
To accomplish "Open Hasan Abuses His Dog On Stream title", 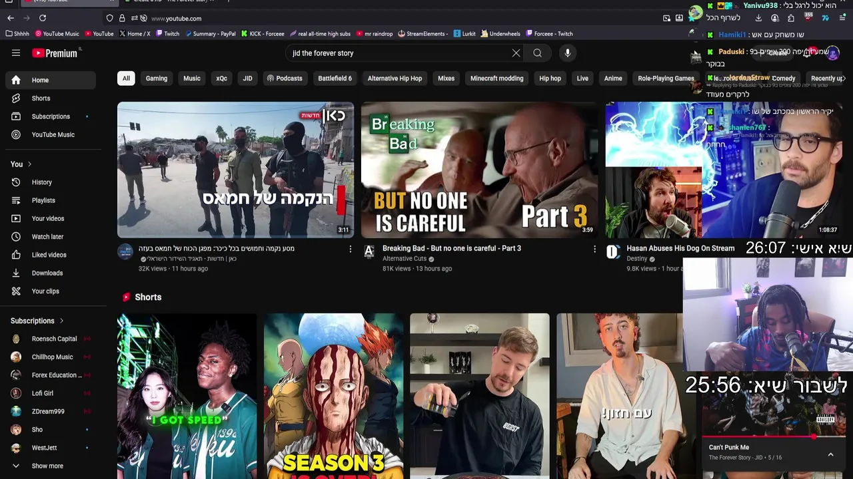I will [x=680, y=248].
